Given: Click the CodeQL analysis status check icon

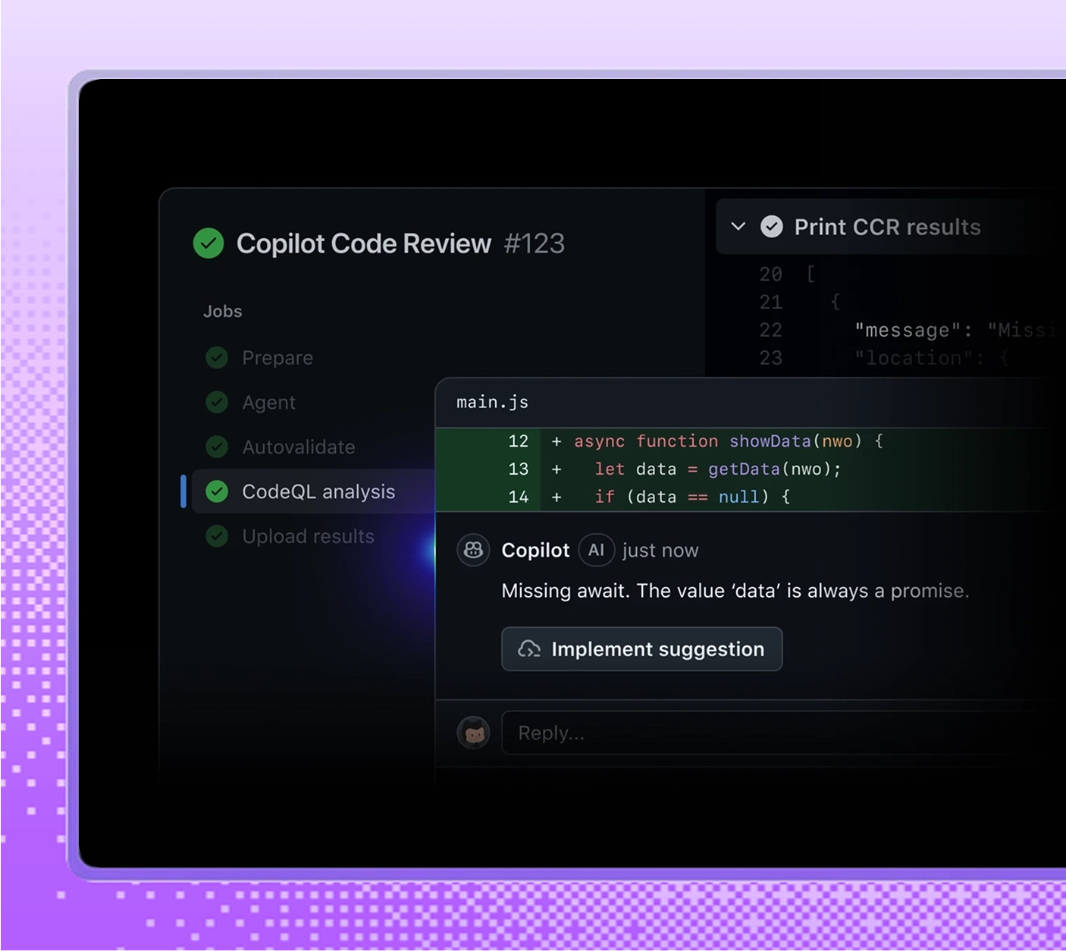Looking at the screenshot, I should [x=217, y=491].
